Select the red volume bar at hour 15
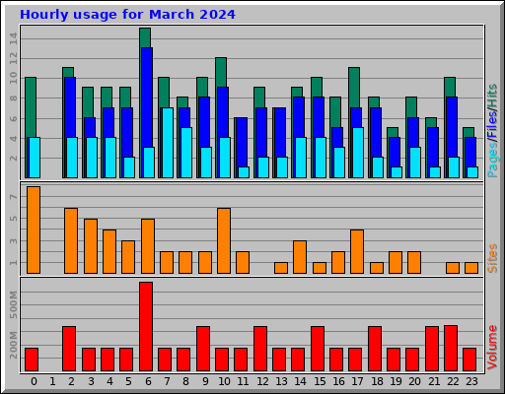This screenshot has height=394, width=505. pyautogui.click(x=318, y=349)
